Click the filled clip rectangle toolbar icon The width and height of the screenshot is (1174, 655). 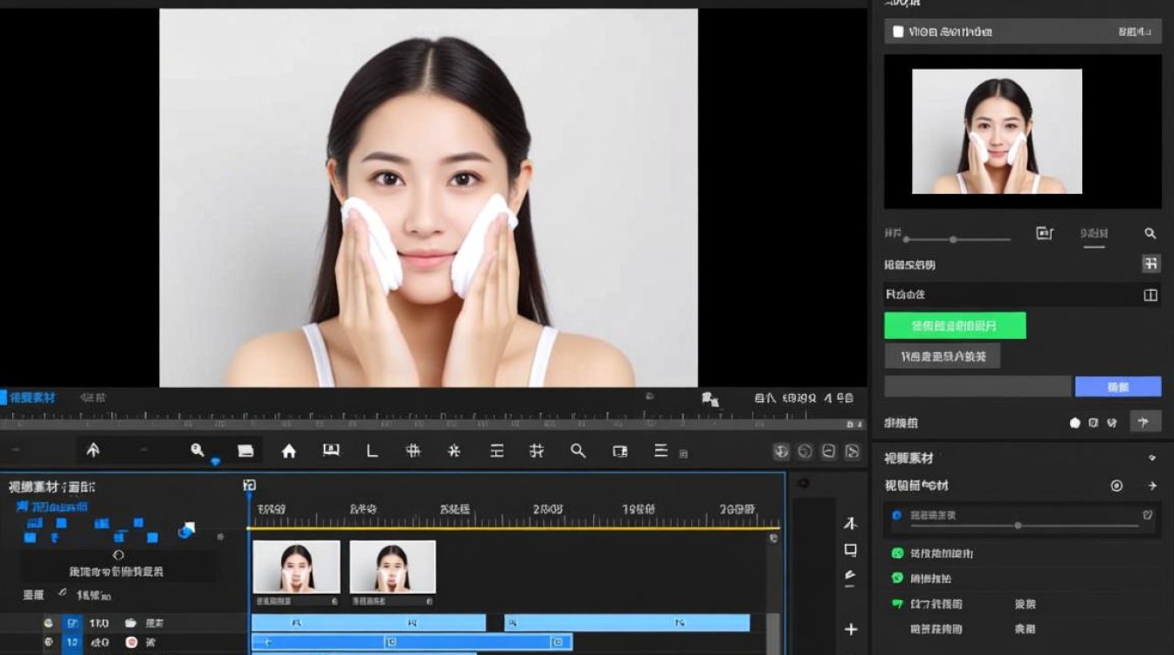pyautogui.click(x=245, y=451)
